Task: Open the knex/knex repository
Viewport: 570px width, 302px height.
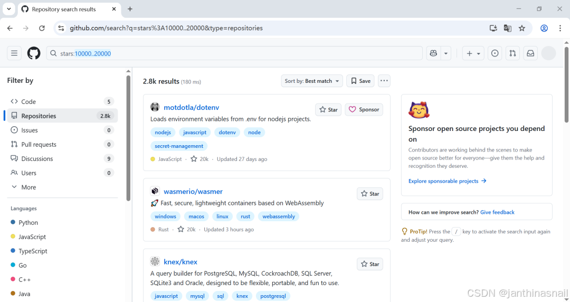Action: point(180,262)
